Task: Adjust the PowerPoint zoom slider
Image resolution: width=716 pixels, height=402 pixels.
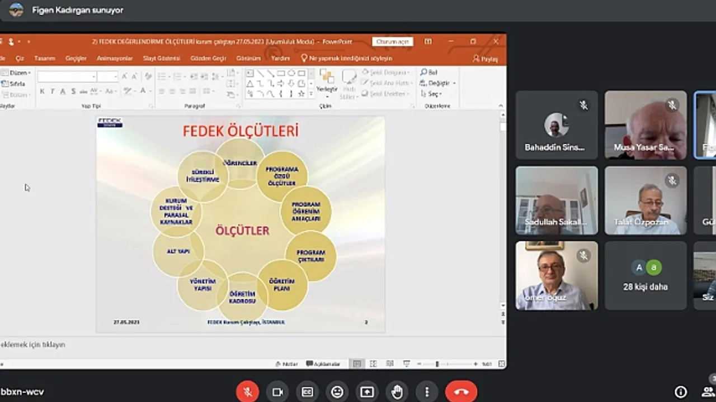Action: [437, 364]
